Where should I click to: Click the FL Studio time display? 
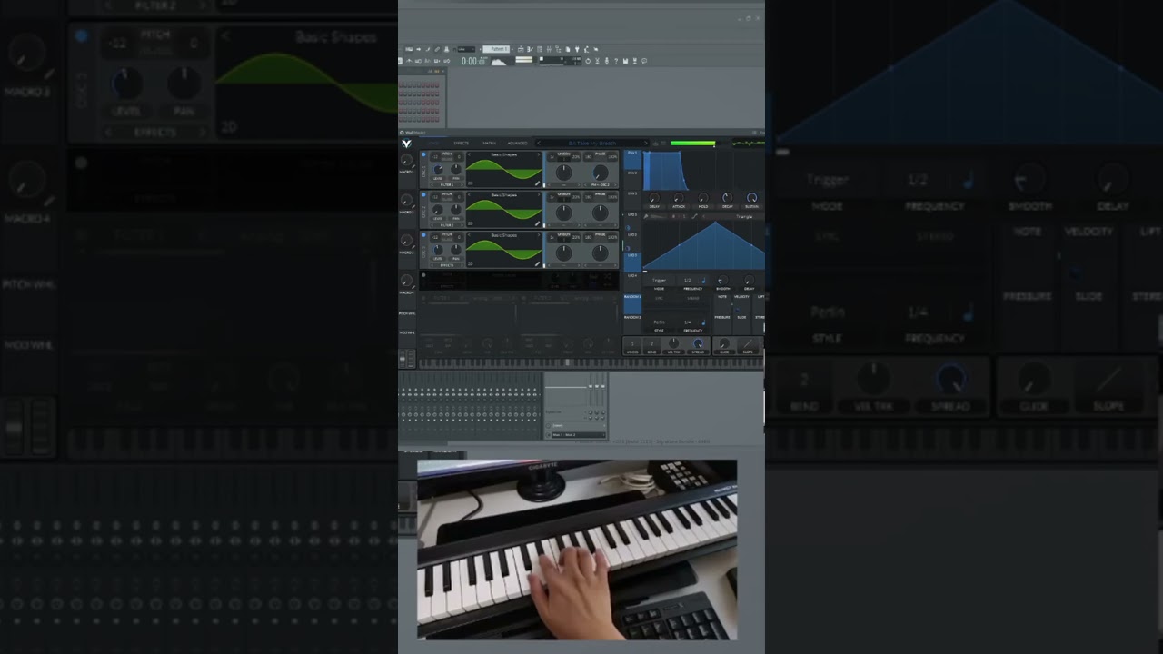point(473,61)
